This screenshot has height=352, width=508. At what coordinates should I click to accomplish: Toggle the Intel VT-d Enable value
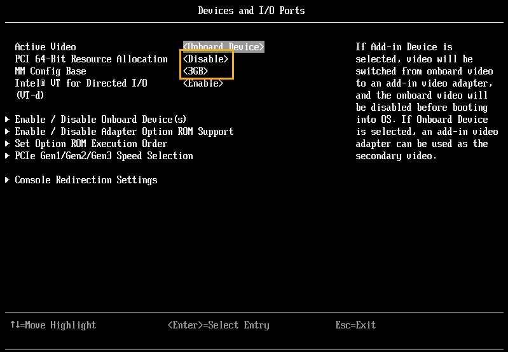203,83
